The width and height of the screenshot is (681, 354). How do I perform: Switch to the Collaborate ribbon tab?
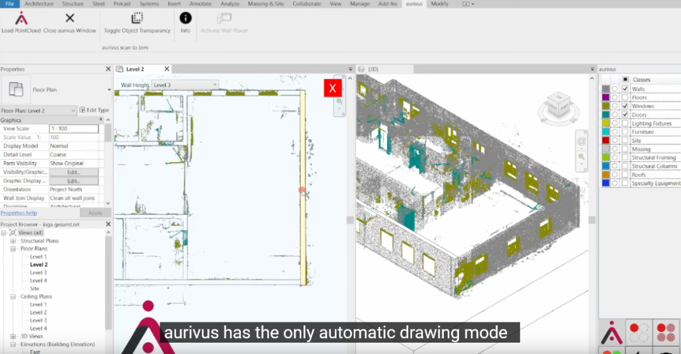tap(306, 4)
